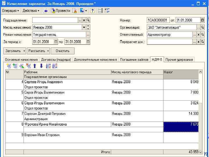Click the Организация field ЗАО Автоматизация

point(172,28)
